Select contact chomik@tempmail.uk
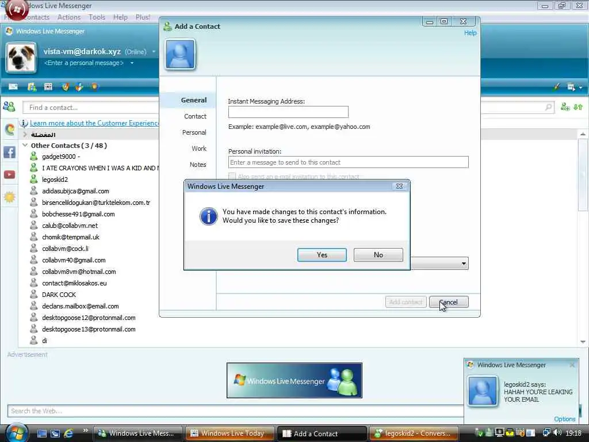 (71, 237)
